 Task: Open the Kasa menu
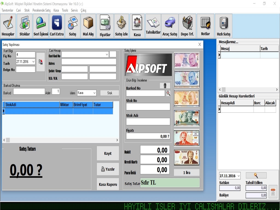pyautogui.click(x=56, y=10)
